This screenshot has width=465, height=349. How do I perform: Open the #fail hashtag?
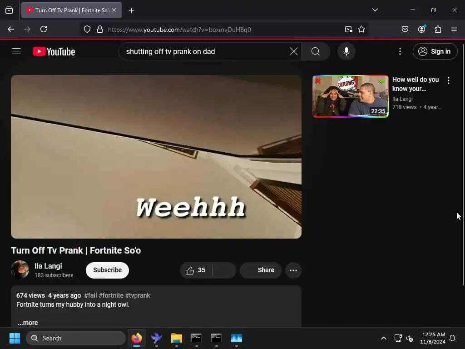pyautogui.click(x=90, y=295)
